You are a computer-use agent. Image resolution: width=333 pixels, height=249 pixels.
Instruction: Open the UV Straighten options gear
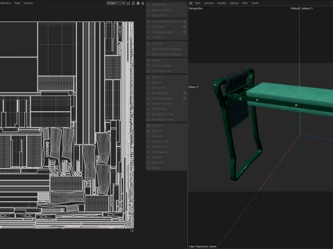pos(185,93)
